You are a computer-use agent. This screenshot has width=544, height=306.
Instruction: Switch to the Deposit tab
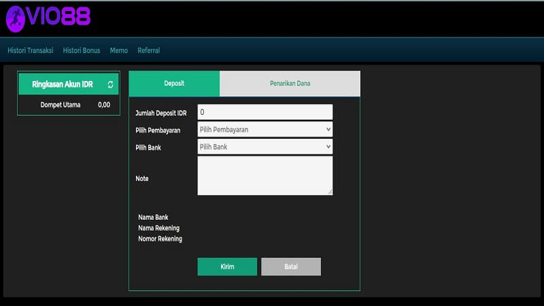[174, 84]
